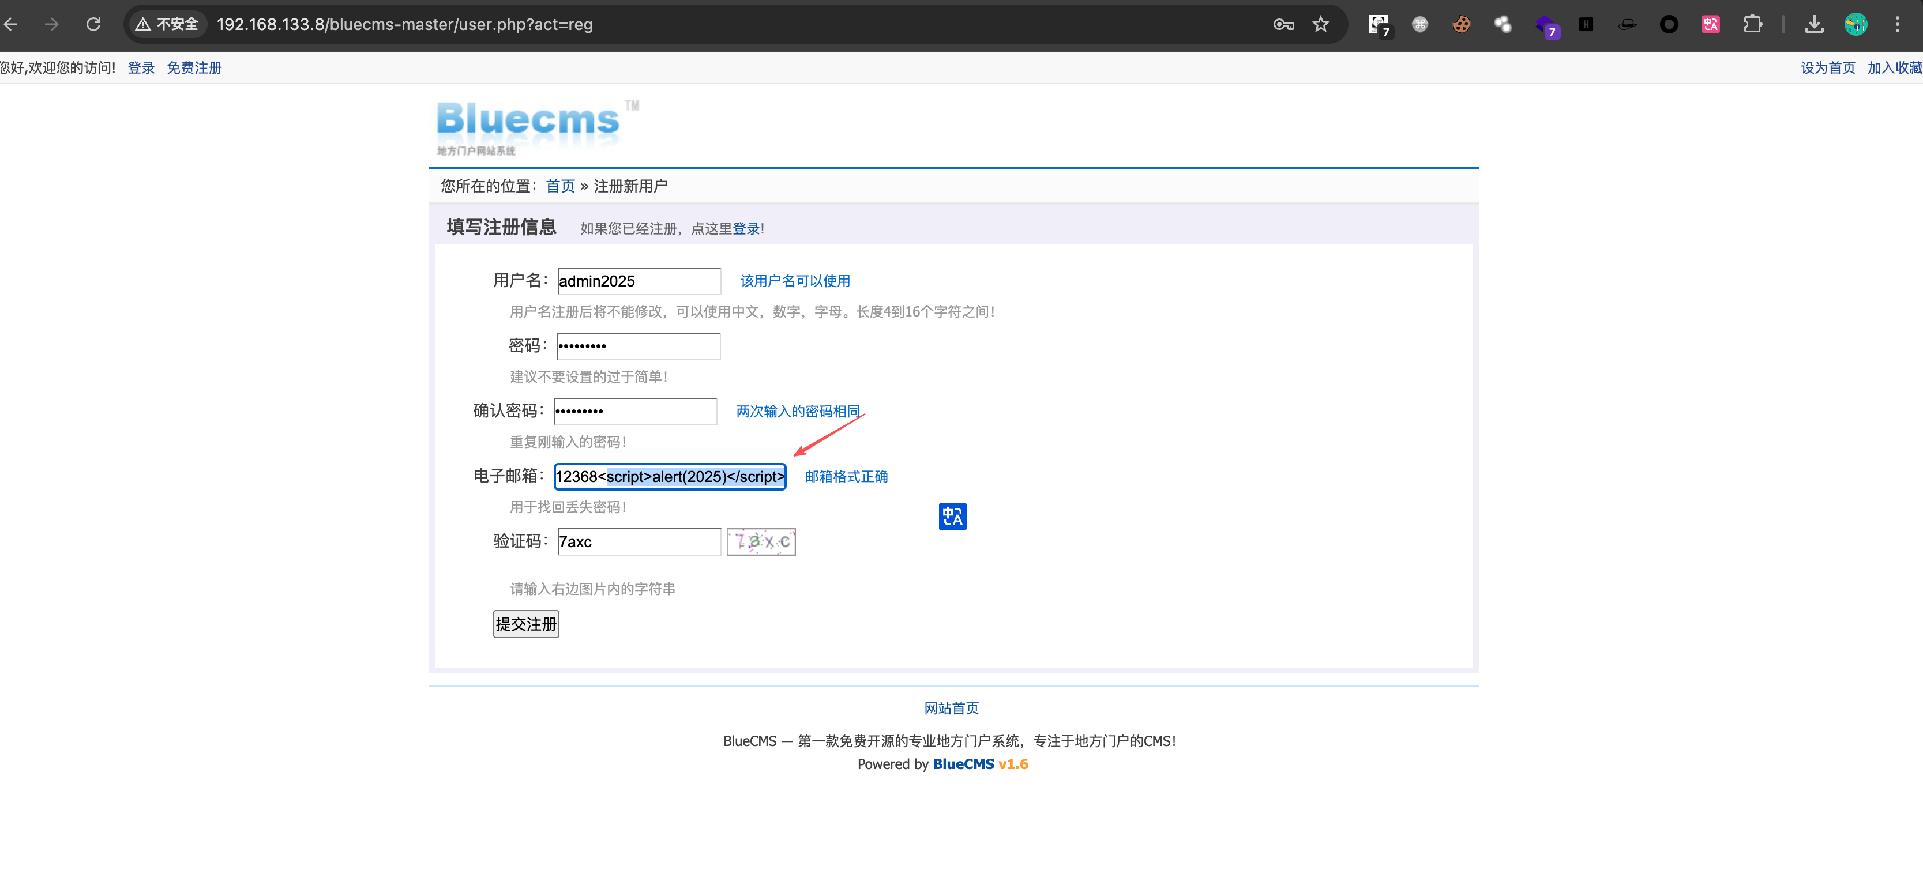Focus the 用户名 input field

coord(639,281)
